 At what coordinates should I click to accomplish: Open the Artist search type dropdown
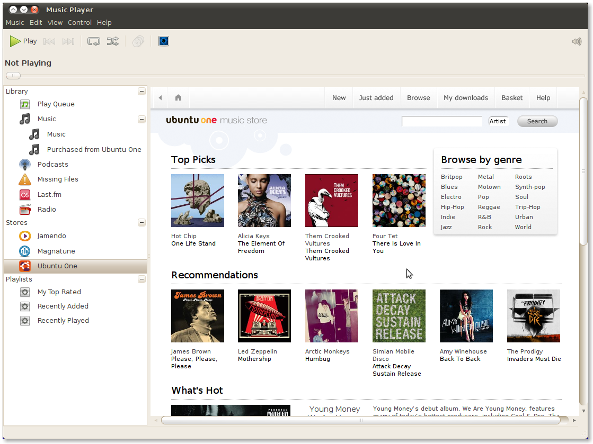coord(498,121)
